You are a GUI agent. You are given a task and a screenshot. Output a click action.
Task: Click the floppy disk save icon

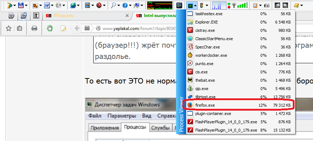(x=21, y=5)
